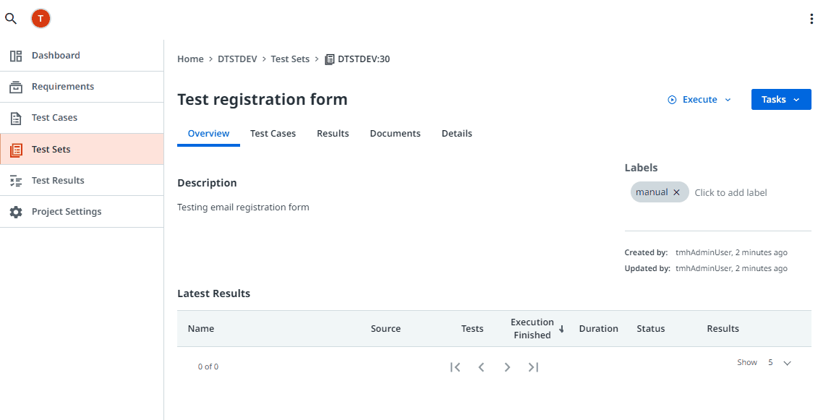Viewport: 818px width, 420px height.
Task: Open Dashboard from the sidebar
Action: pos(56,56)
